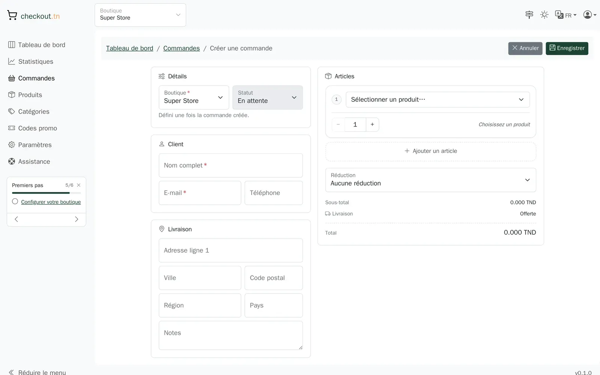Focus the Code postal field
Image resolution: width=600 pixels, height=375 pixels.
(274, 278)
